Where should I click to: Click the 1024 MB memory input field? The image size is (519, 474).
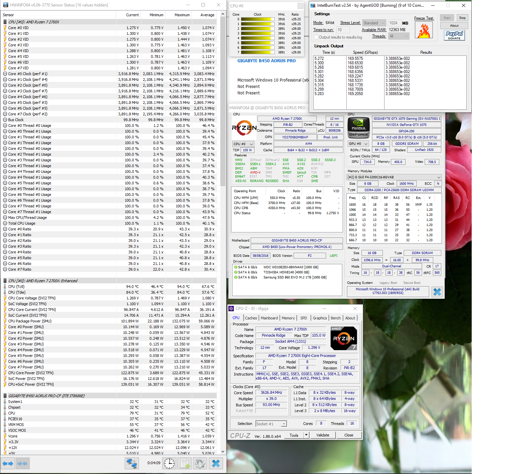(394, 23)
